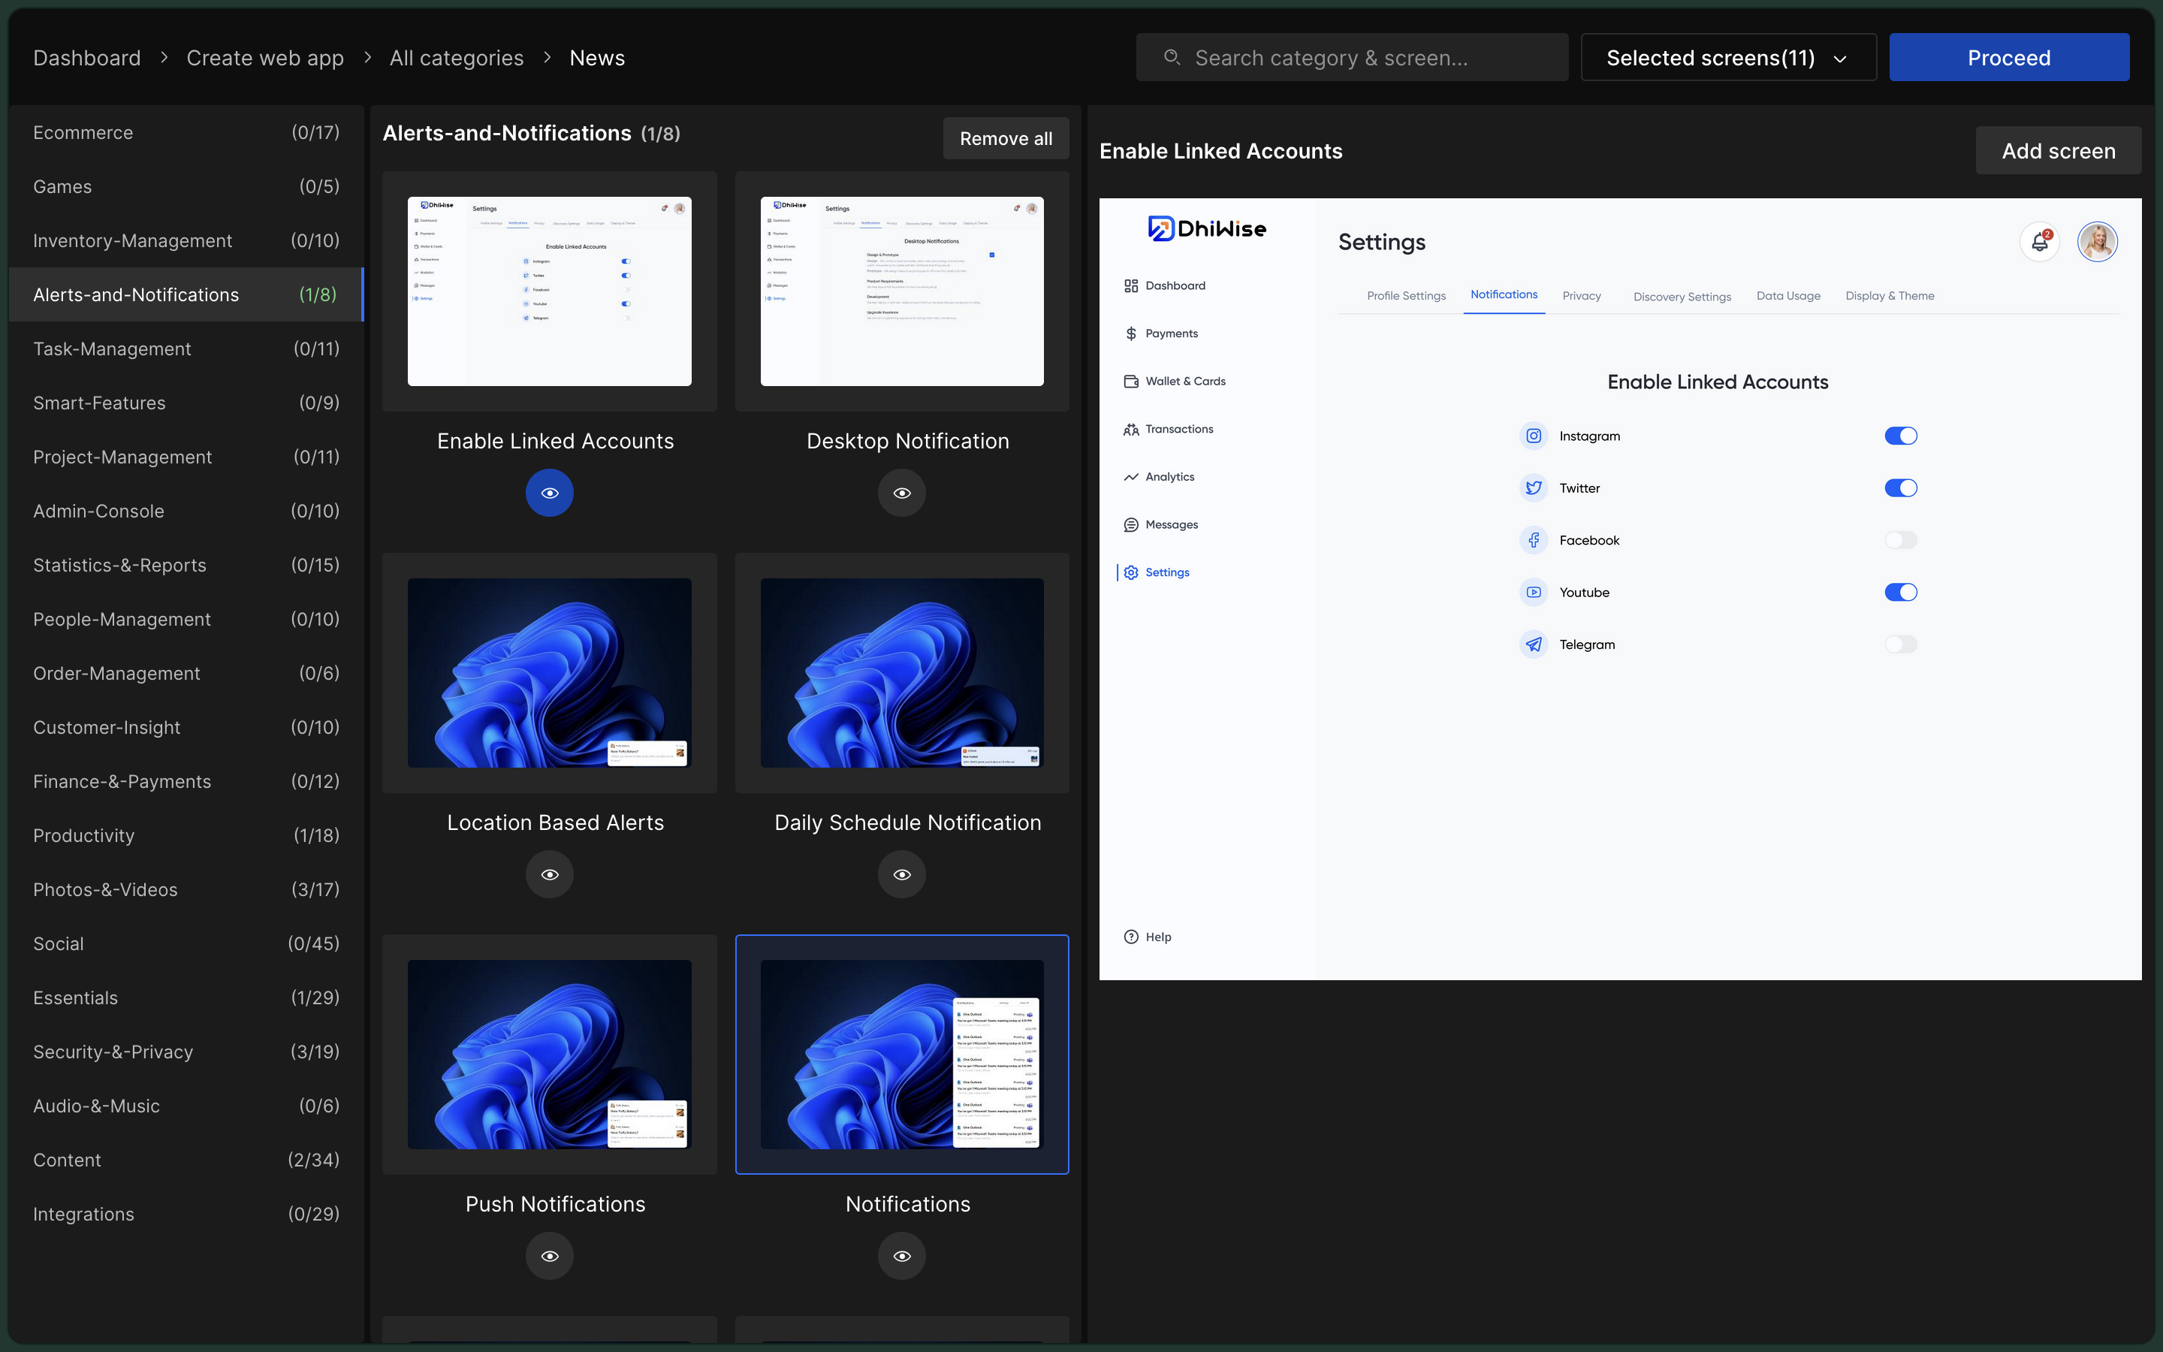The height and width of the screenshot is (1352, 2163).
Task: Click the Dashboard navigation icon
Action: coord(1130,285)
